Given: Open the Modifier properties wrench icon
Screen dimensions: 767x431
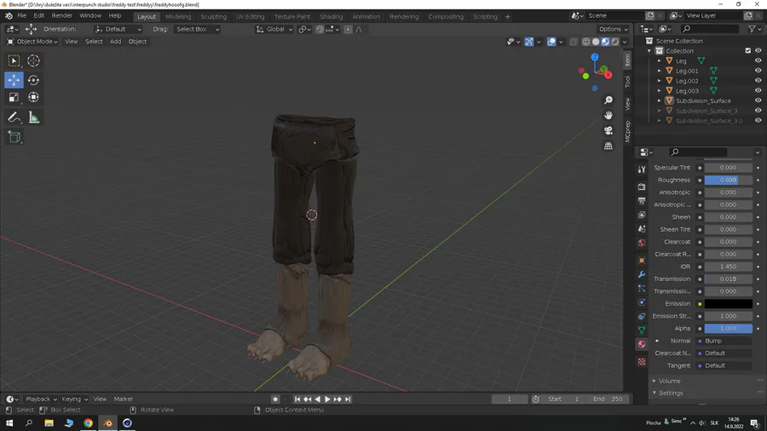Looking at the screenshot, I should (x=642, y=274).
